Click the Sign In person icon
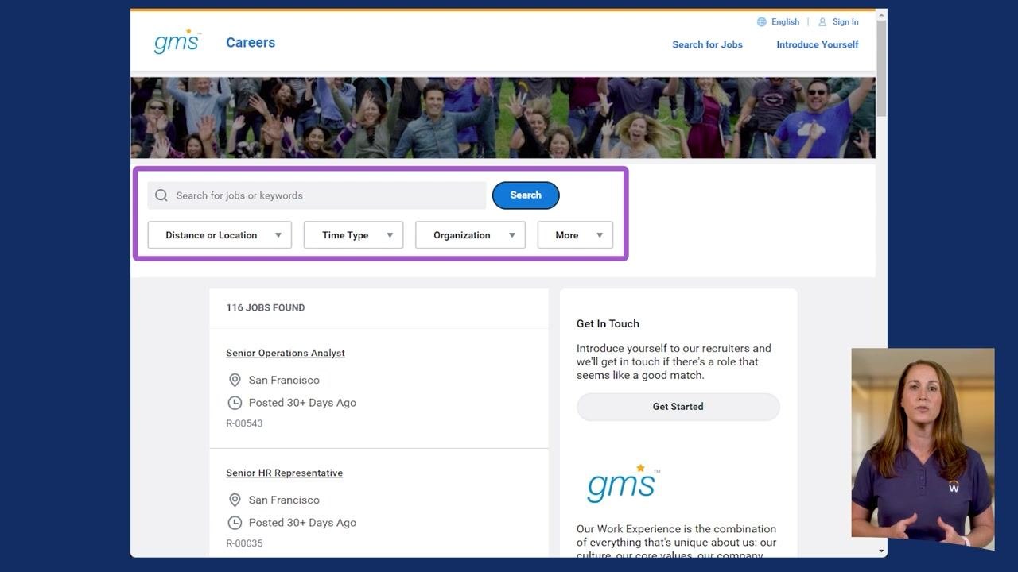 (x=822, y=22)
